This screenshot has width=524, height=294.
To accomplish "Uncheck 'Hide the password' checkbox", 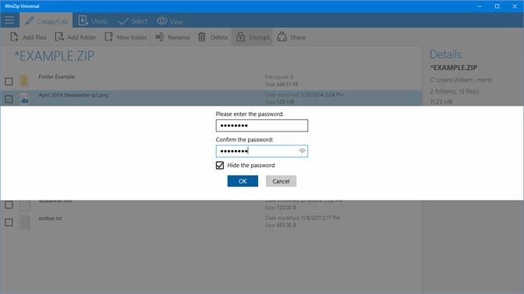I will click(220, 166).
